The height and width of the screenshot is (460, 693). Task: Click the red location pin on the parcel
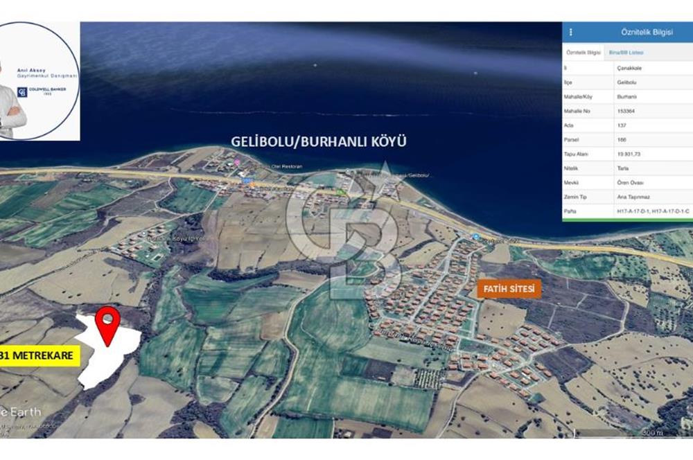[107, 324]
